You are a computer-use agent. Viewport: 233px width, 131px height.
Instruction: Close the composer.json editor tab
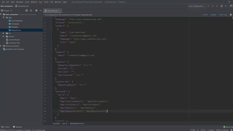60,11
